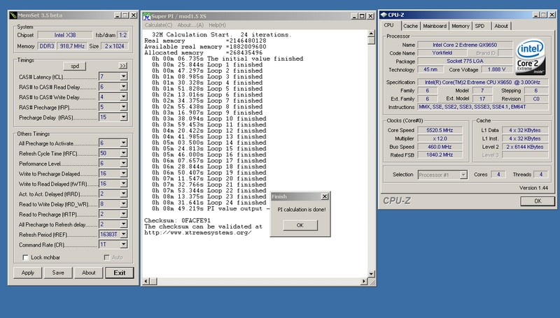Switch to the Cache tab
Screen dimensions: 560x318
(410, 26)
